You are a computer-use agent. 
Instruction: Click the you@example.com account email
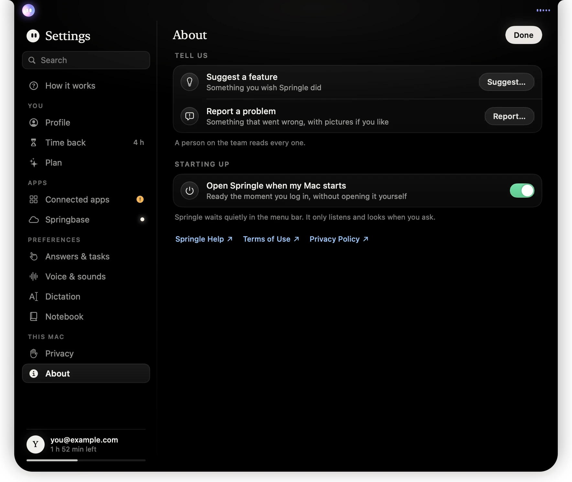[x=84, y=440]
